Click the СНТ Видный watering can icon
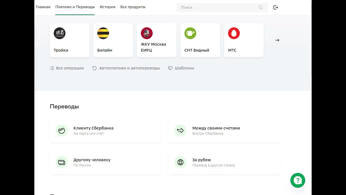Viewport: 346px width, 195px height. coord(190,33)
